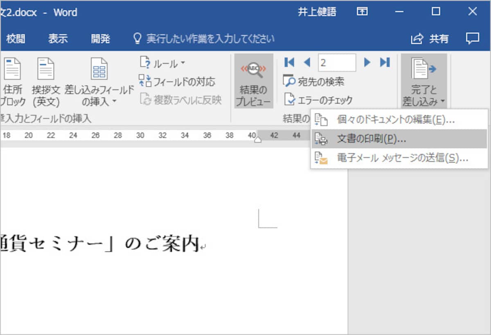The height and width of the screenshot is (335, 491).
Task: Click エラーのチェック check for errors
Action: click(318, 100)
